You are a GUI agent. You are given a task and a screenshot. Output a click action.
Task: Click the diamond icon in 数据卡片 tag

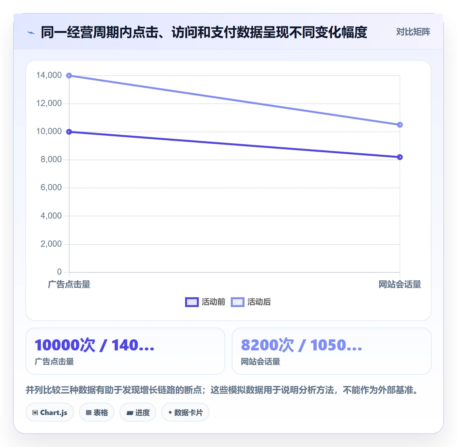(170, 412)
